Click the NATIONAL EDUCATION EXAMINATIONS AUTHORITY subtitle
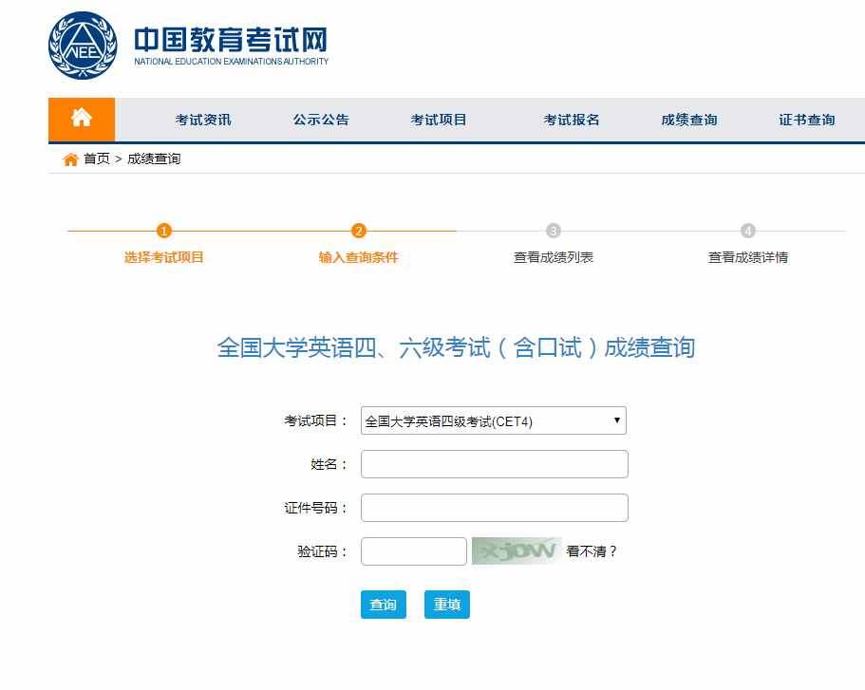The width and height of the screenshot is (865, 690). click(x=231, y=62)
